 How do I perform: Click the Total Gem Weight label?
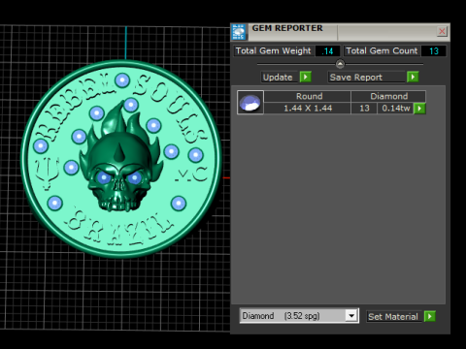click(274, 50)
